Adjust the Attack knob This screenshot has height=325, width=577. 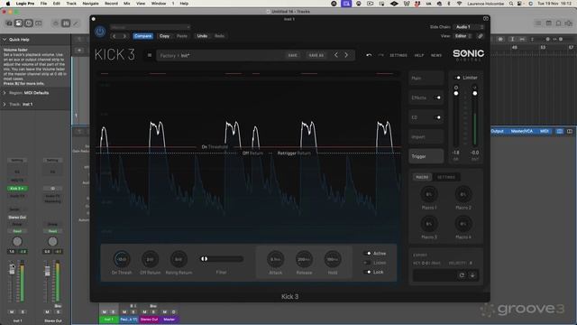275,259
